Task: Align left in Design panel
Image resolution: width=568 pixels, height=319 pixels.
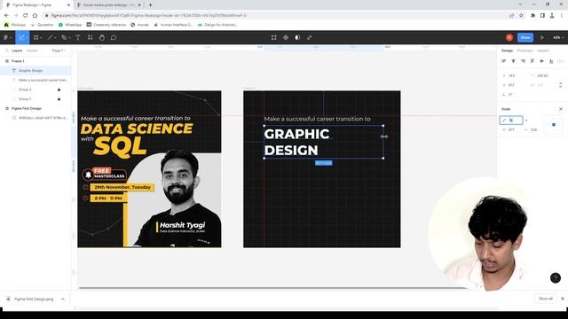Action: tap(504, 61)
